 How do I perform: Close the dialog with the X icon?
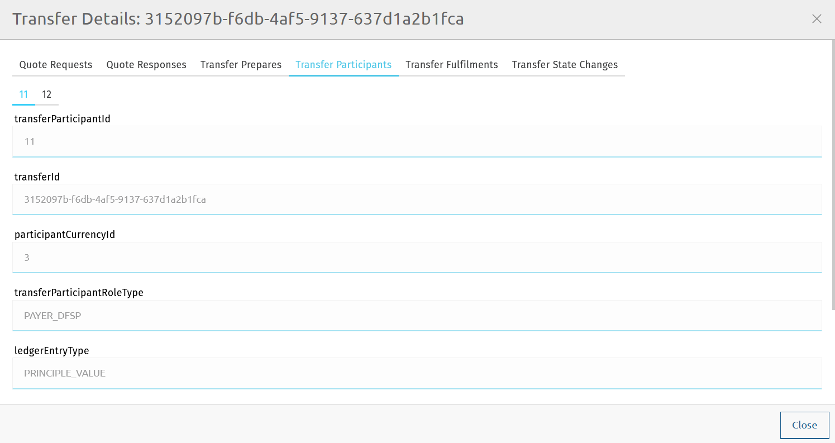(816, 19)
